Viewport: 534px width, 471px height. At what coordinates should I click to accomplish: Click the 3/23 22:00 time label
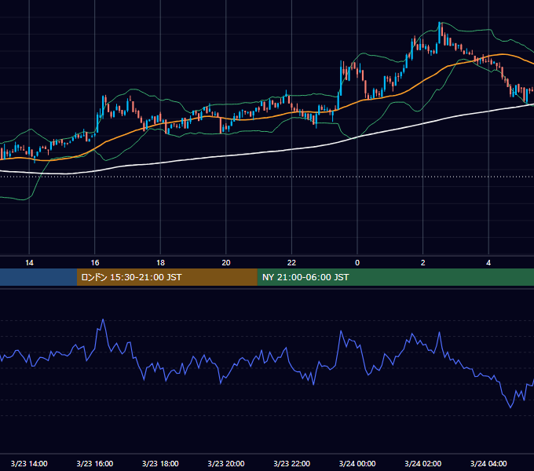point(292,463)
